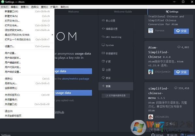Open simplified-chinese-menu package title
The height and width of the screenshot is (136, 195).
click(158, 93)
